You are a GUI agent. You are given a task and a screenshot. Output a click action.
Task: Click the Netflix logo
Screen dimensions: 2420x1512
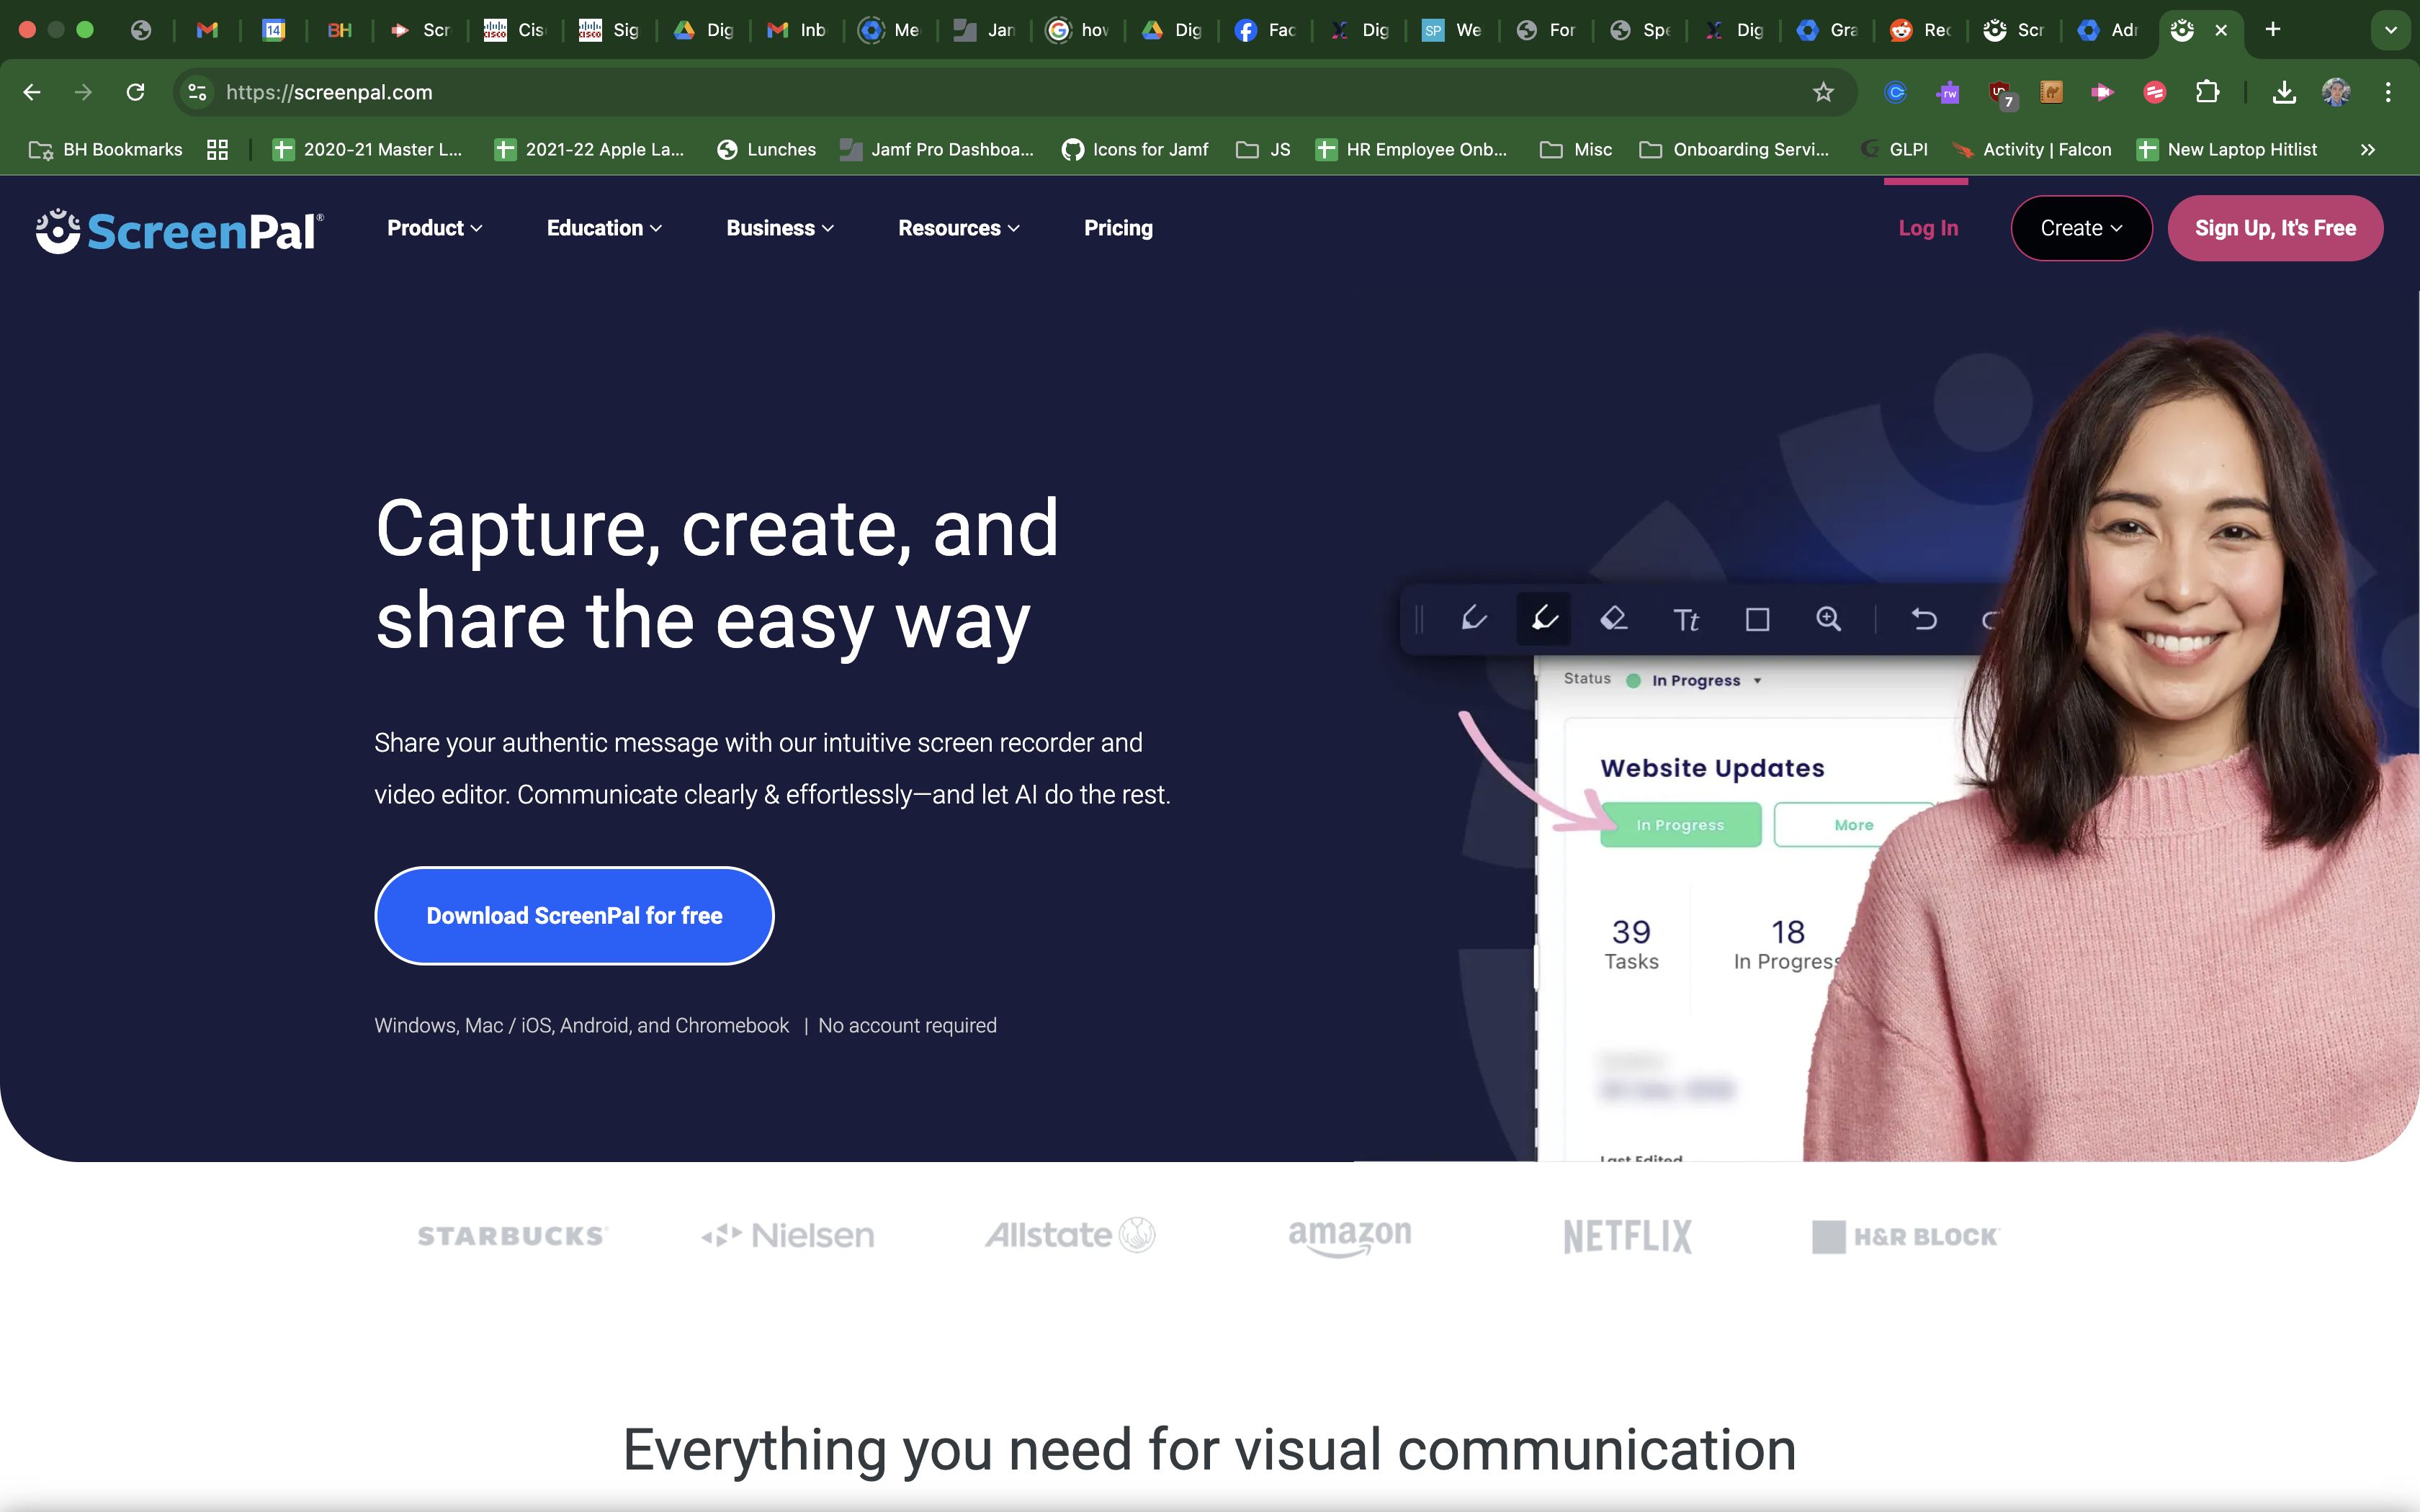point(1628,1237)
